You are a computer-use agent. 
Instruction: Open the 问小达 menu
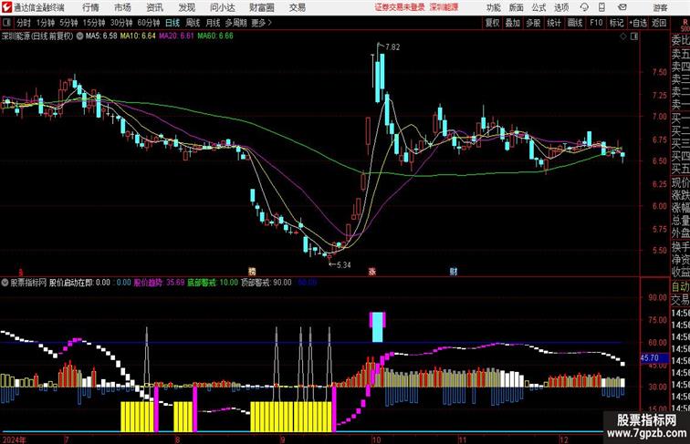[223, 7]
